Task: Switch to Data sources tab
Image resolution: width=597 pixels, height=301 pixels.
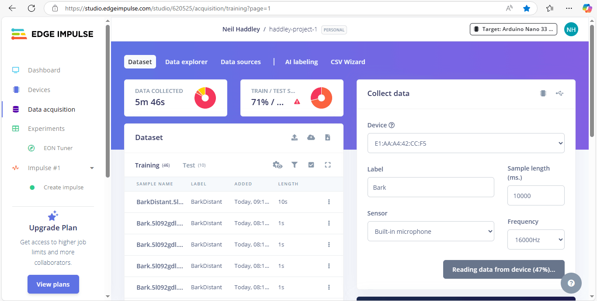Action: [241, 62]
